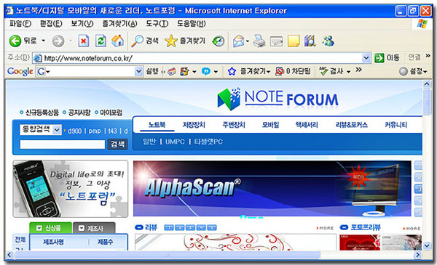Open the popup blocker 차단됨 button
Image resolution: width=437 pixels, height=265 pixels.
(x=293, y=71)
